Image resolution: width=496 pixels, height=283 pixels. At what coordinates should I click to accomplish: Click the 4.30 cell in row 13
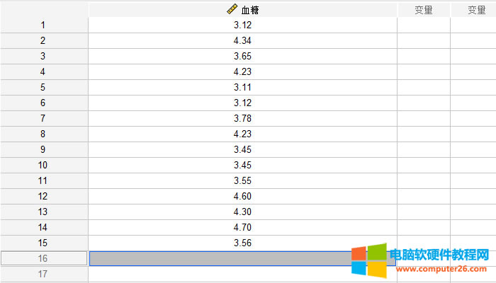[242, 212]
